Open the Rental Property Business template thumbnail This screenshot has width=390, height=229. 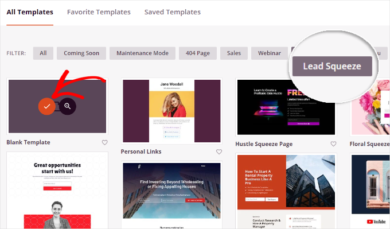[x=286, y=191]
